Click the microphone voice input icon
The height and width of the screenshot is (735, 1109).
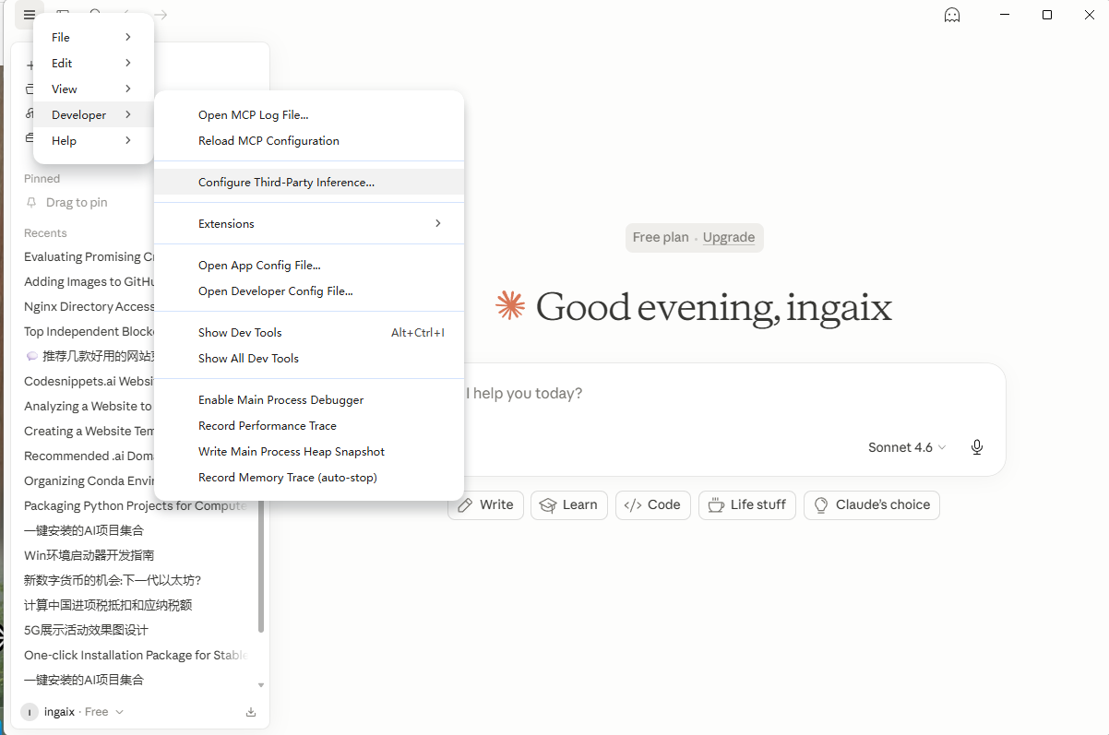(977, 447)
